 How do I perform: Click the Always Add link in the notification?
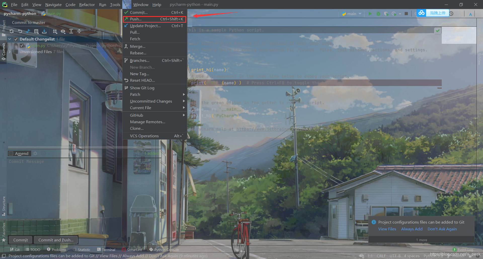tap(412, 229)
